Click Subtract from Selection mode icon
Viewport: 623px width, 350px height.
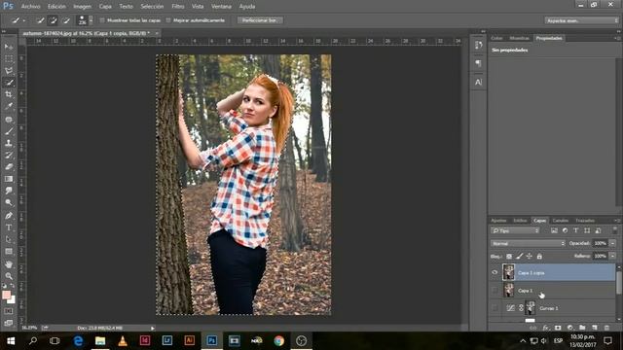(x=66, y=20)
